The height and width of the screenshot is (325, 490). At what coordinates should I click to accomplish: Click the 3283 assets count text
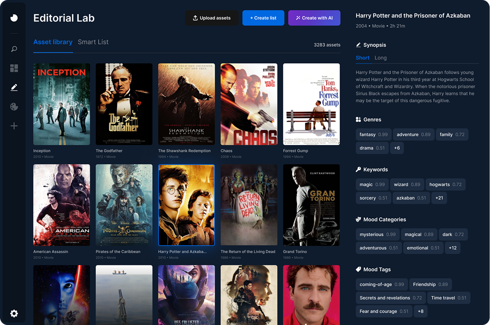(327, 45)
